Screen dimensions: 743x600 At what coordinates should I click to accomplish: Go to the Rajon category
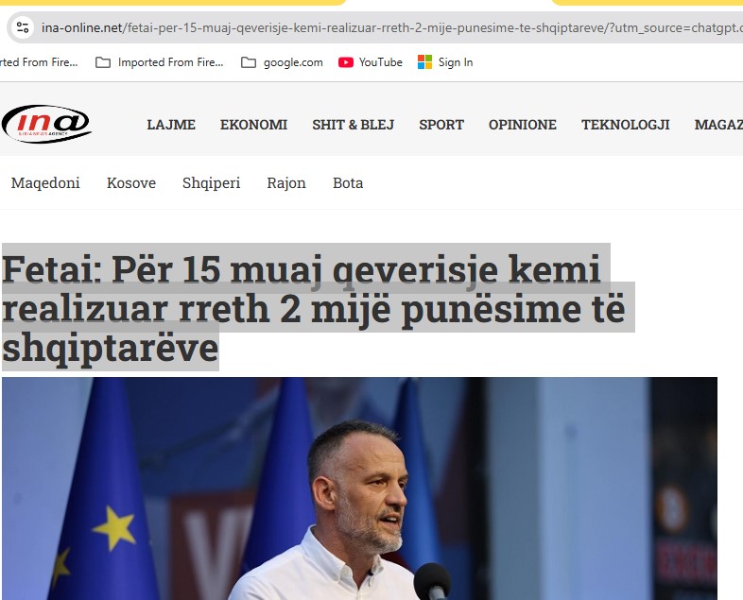tap(286, 182)
